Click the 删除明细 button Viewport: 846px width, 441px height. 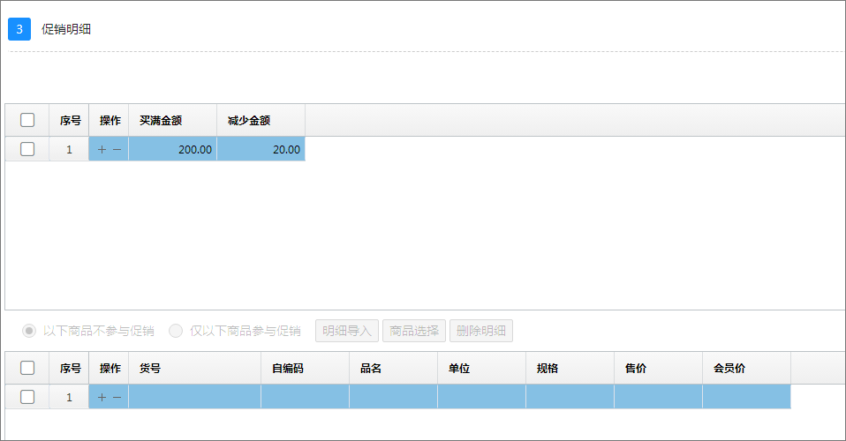(481, 331)
